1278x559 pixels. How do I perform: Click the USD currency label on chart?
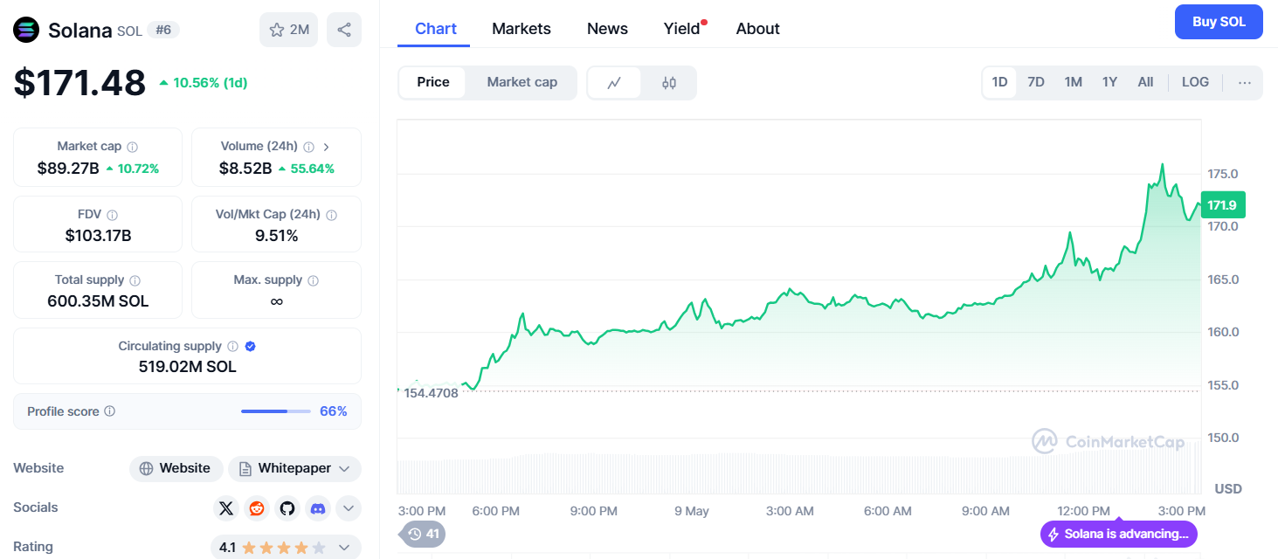(1228, 488)
